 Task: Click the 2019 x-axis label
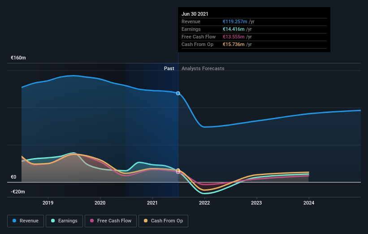point(48,203)
